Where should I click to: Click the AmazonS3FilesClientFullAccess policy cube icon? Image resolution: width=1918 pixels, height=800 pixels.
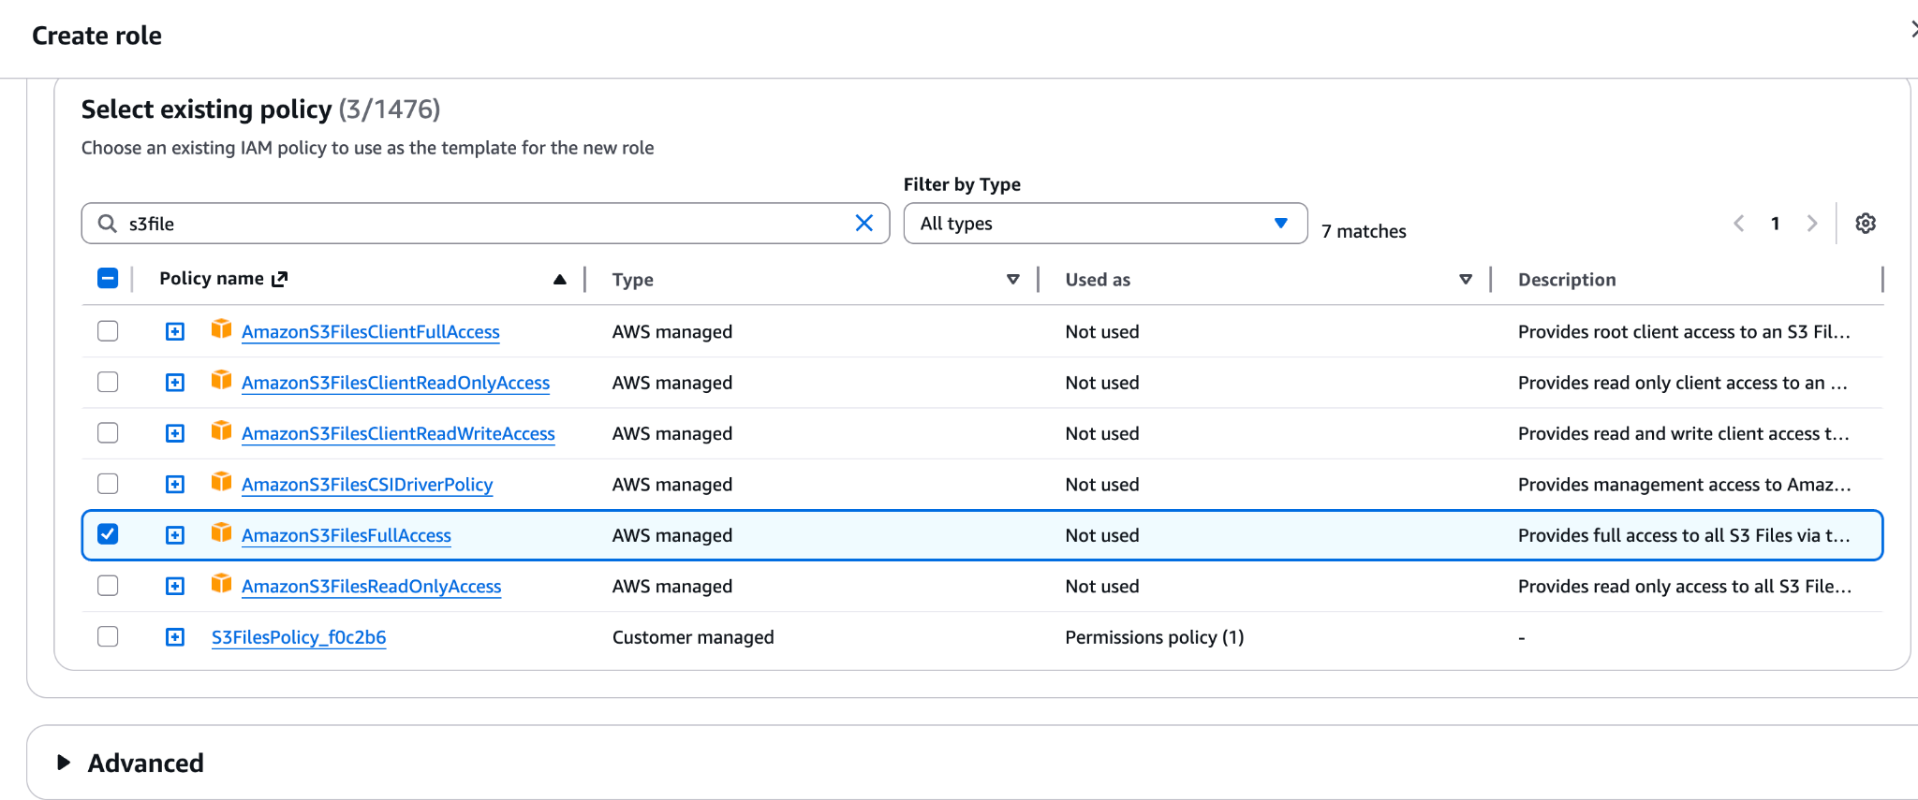(221, 329)
